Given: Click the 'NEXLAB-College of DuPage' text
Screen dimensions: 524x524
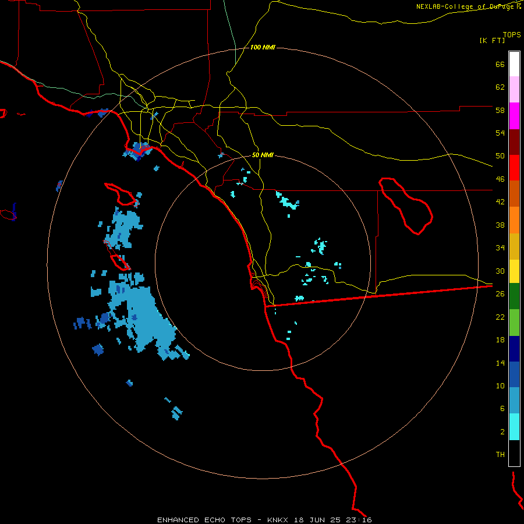Looking at the screenshot, I should point(466,6).
